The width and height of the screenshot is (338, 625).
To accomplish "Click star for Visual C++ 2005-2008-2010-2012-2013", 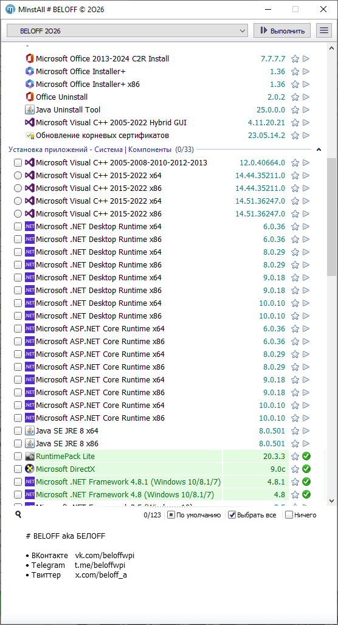I will (295, 162).
